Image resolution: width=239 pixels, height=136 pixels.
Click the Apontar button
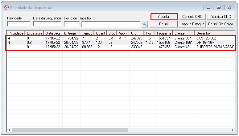point(164,17)
